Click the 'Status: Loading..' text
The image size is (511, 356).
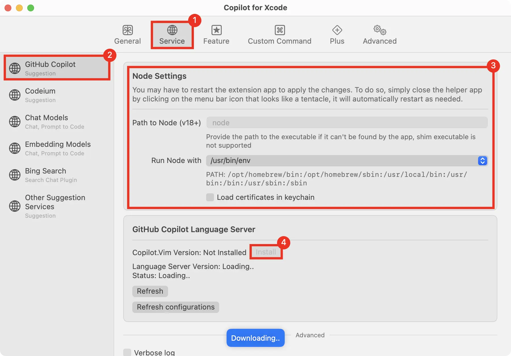pos(161,276)
